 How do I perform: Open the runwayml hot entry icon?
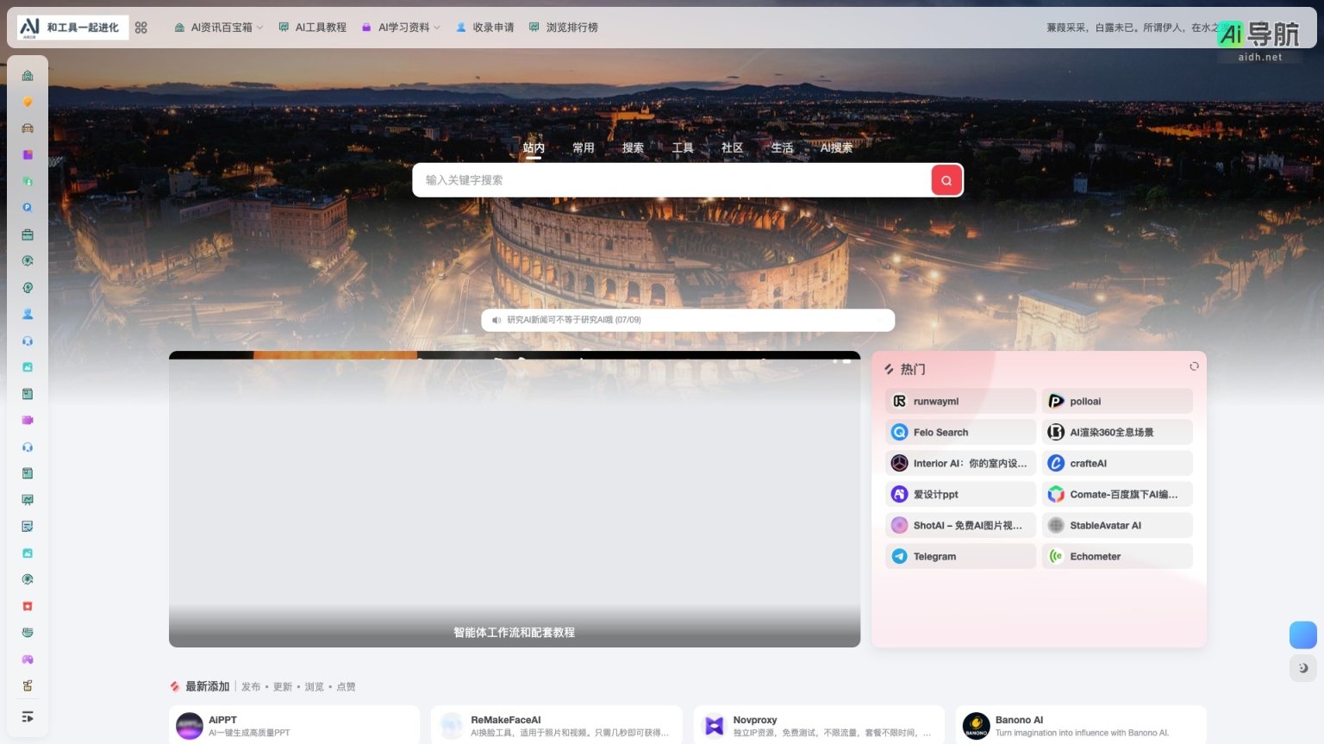899,401
